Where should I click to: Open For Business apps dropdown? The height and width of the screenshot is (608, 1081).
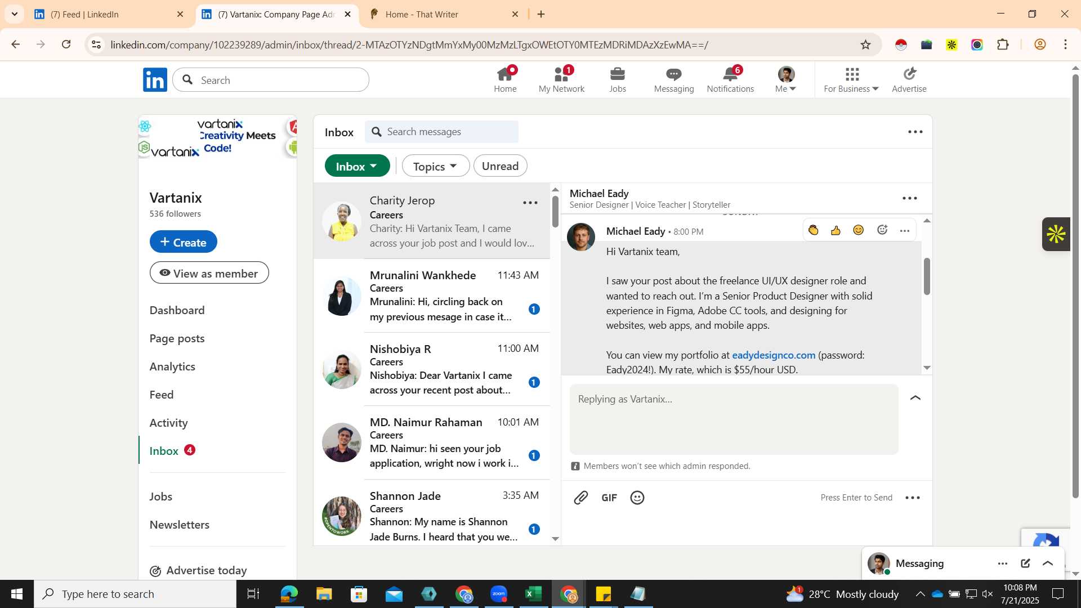(851, 80)
